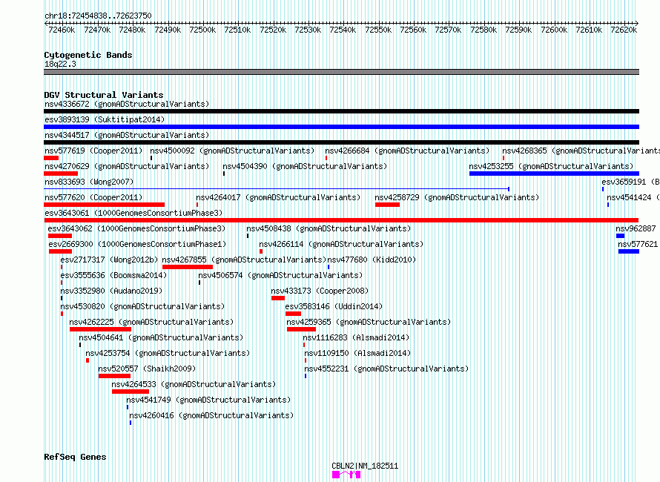
Task: Click nsv4262225 variant label
Action: point(151,322)
